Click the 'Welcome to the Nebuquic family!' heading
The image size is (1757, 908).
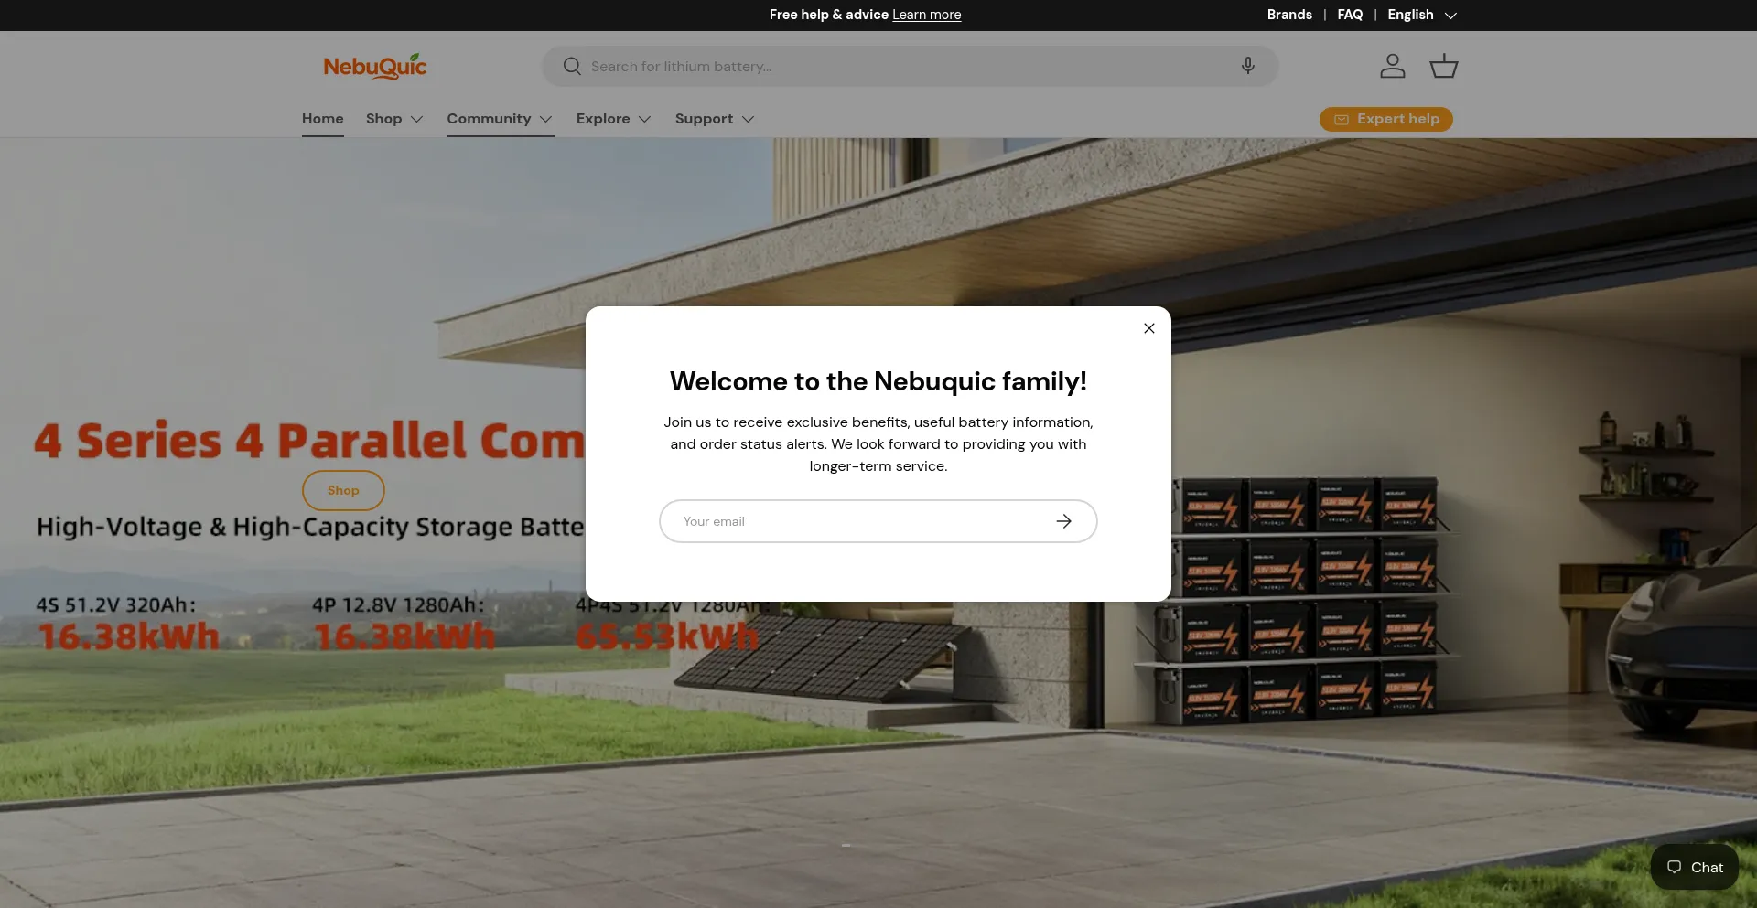pos(878,381)
